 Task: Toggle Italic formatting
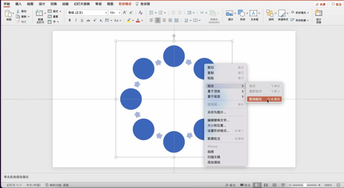(76, 20)
